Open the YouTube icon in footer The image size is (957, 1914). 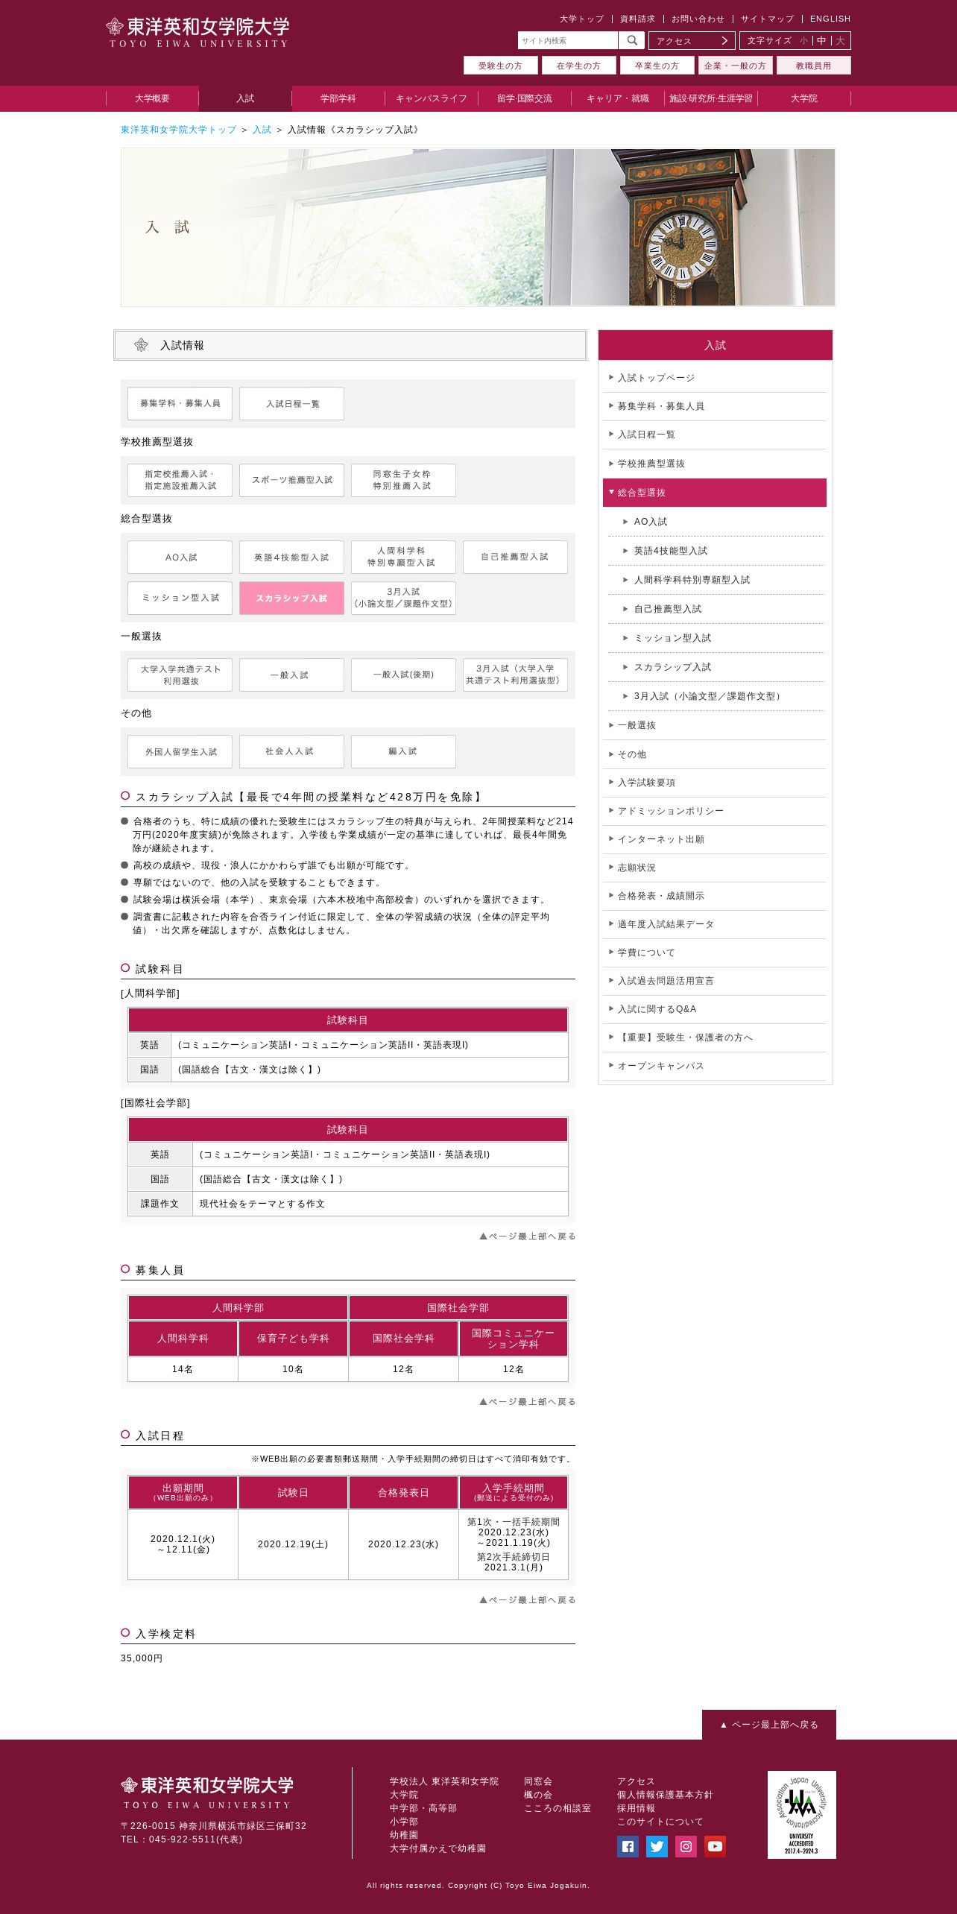pyautogui.click(x=715, y=1846)
